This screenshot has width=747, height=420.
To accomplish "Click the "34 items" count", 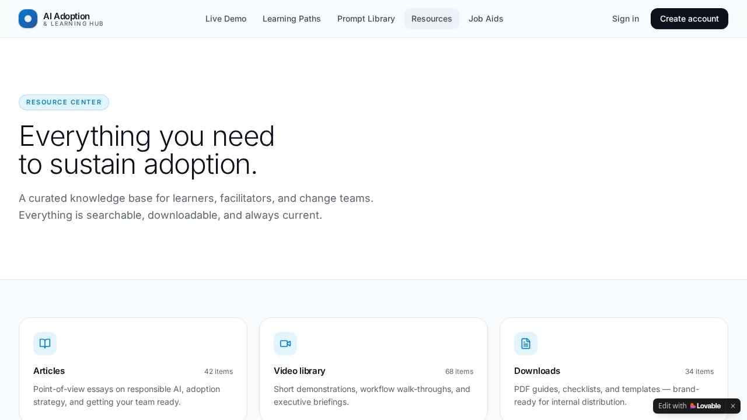I will (x=699, y=372).
